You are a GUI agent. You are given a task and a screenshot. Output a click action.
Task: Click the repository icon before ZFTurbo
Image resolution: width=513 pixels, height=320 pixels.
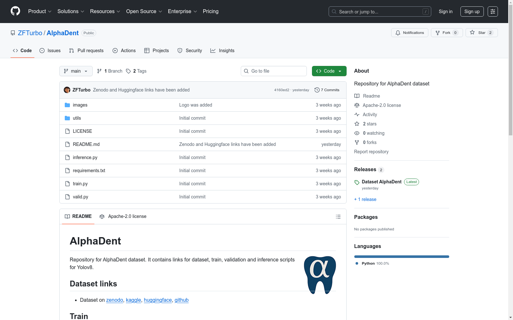[13, 33]
